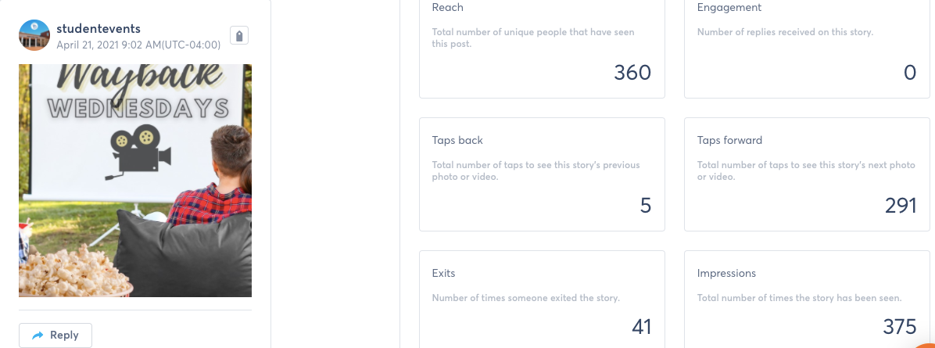Select the Exits metric card
Viewport: 935px width, 348px height.
click(542, 299)
